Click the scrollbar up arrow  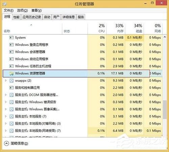point(165,37)
